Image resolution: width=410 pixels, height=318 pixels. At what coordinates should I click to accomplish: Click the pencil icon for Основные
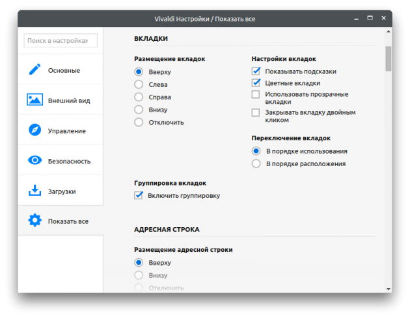click(34, 69)
